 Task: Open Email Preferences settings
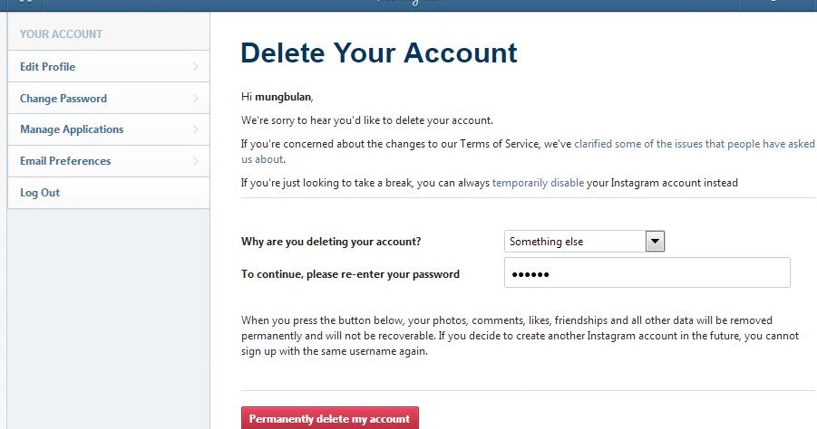65,161
